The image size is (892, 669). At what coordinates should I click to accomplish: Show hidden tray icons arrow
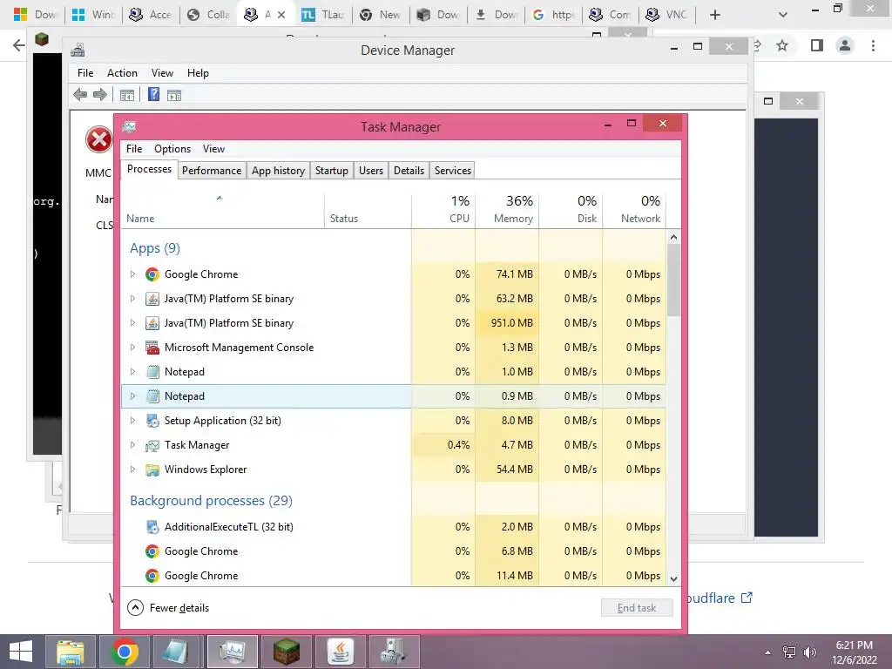tap(768, 652)
